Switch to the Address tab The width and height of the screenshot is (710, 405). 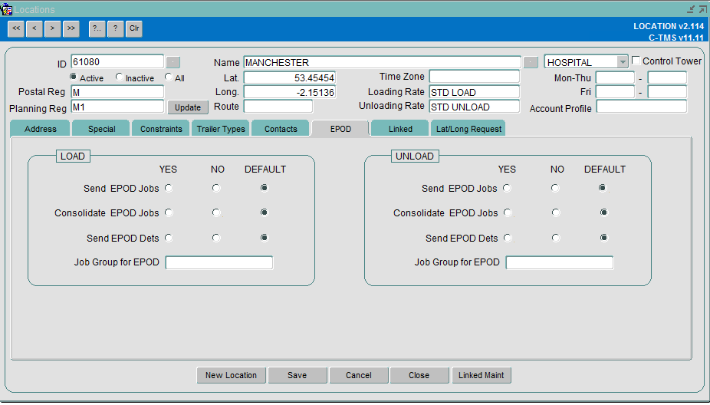41,129
